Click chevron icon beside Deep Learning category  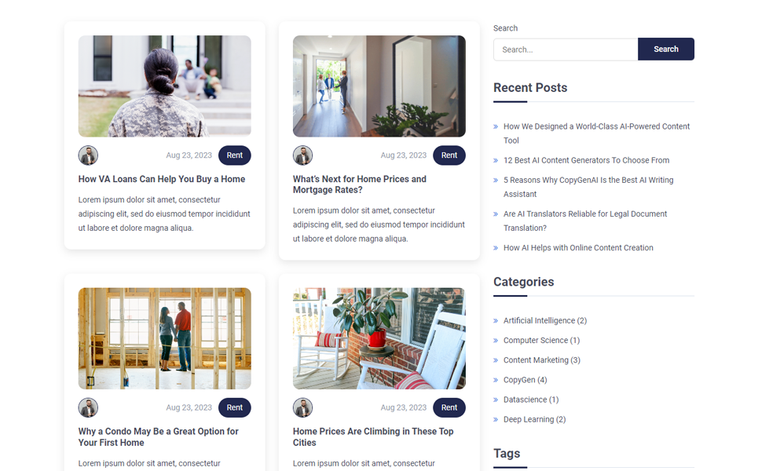496,420
